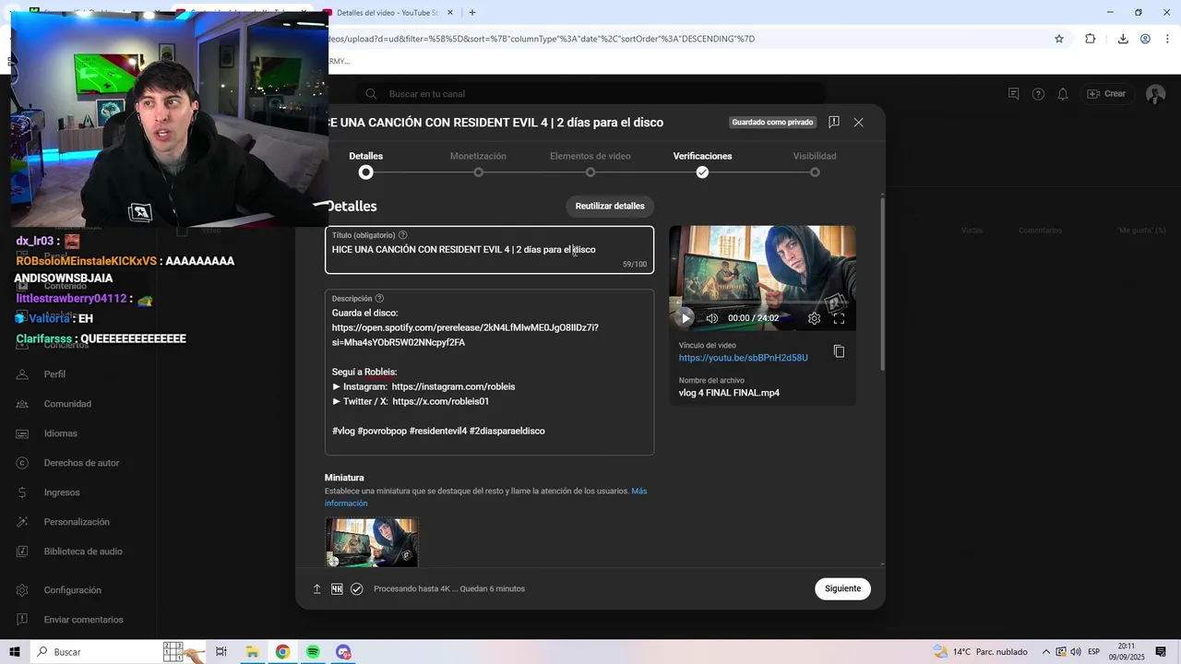Open Chrome profile icon

click(x=1145, y=39)
